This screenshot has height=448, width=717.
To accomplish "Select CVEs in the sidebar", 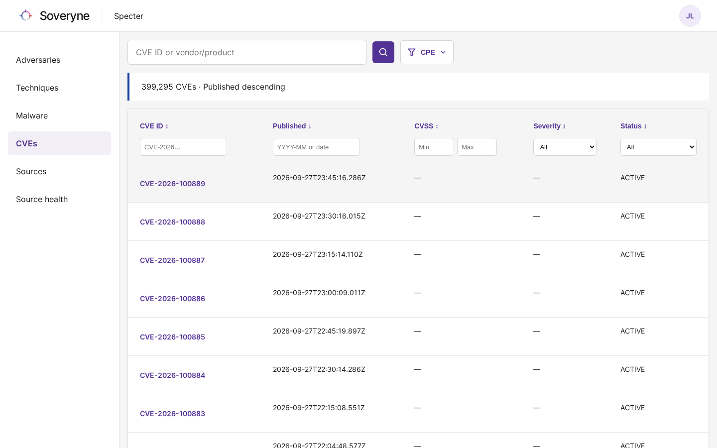I will pyautogui.click(x=59, y=143).
